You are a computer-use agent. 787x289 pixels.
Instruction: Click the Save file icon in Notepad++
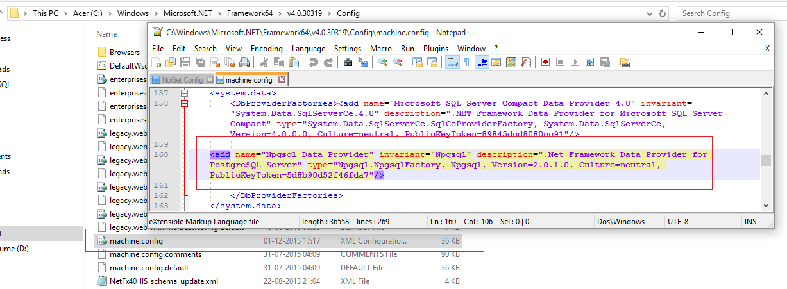coord(185,62)
